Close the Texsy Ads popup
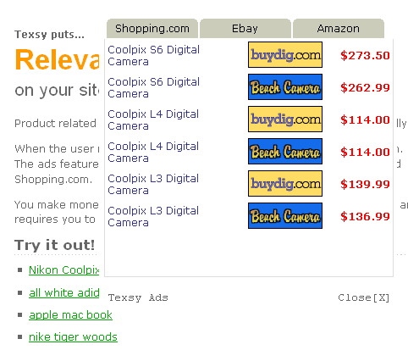408x350 pixels. [x=364, y=297]
